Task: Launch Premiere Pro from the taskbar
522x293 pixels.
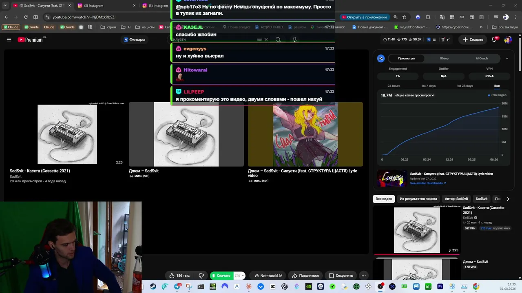Action: [440, 286]
